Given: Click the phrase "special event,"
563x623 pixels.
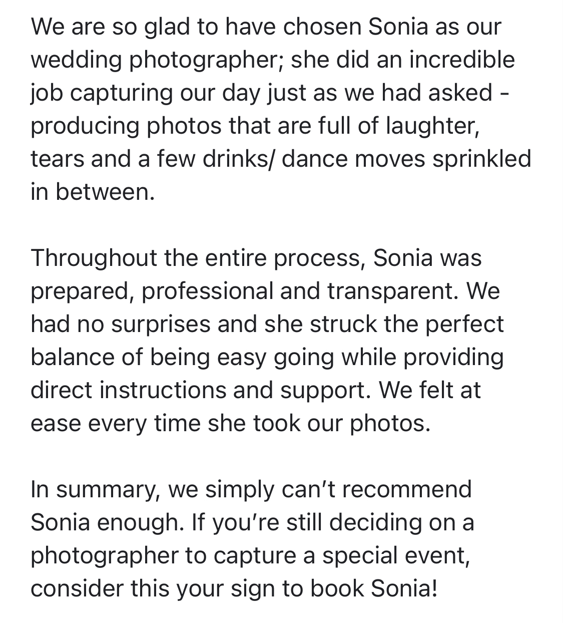Looking at the screenshot, I should 396,556.
